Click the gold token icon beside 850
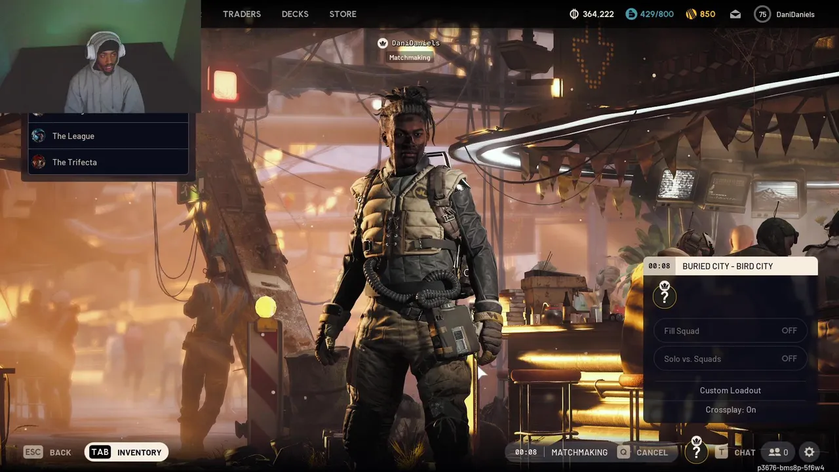The width and height of the screenshot is (839, 472). click(x=691, y=14)
